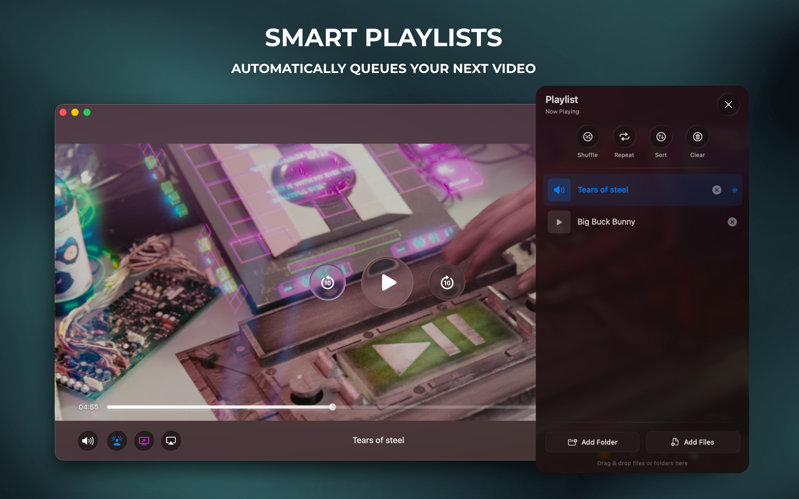The width and height of the screenshot is (799, 499).
Task: Remove Tears of steel from playlist
Action: pyautogui.click(x=717, y=190)
